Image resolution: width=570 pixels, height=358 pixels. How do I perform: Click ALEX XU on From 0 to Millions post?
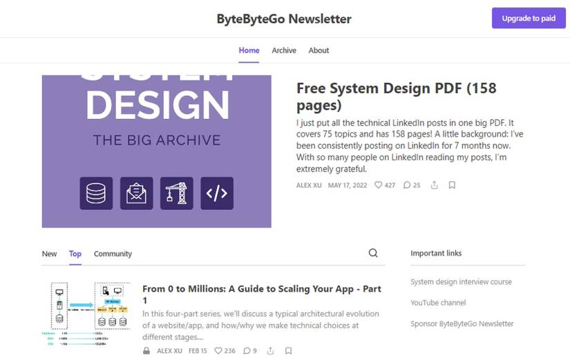(169, 350)
